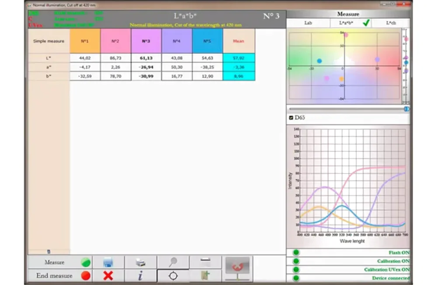Click the large grey icon with the red symbol

(x=237, y=268)
